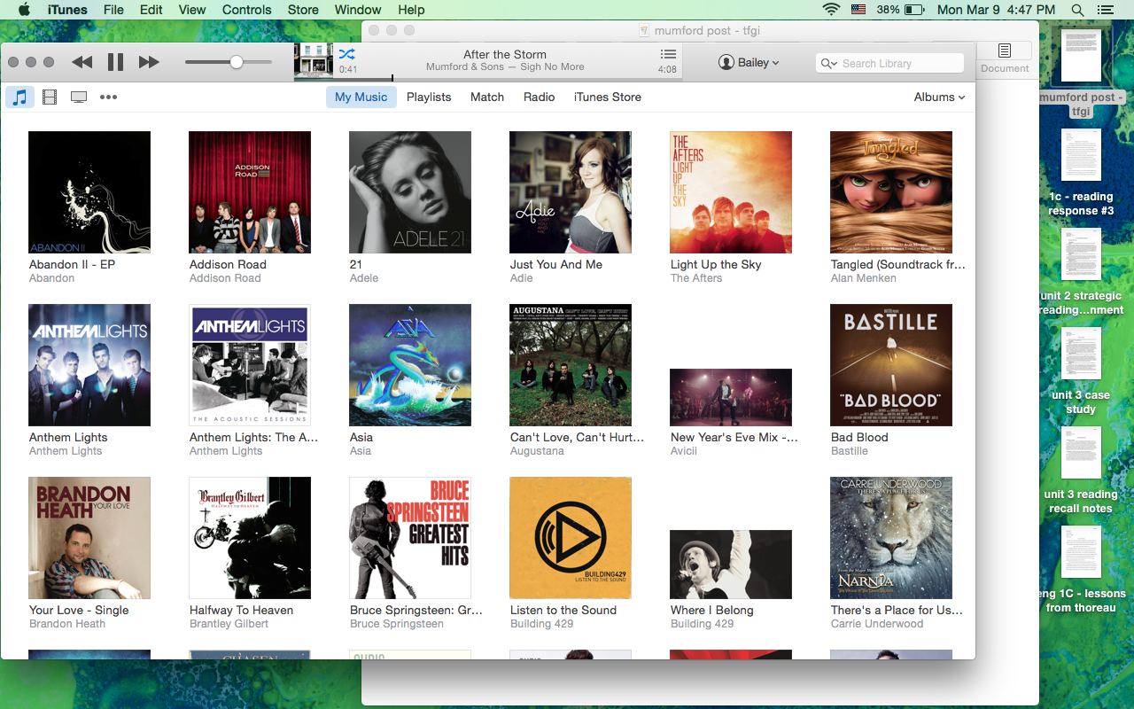Open the Addison Road album cover

[250, 192]
